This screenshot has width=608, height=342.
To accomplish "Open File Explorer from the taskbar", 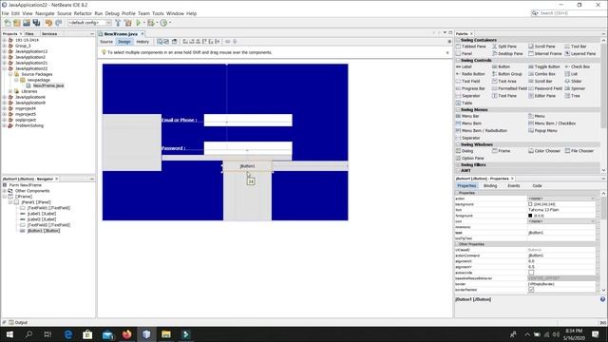I will click(166, 334).
